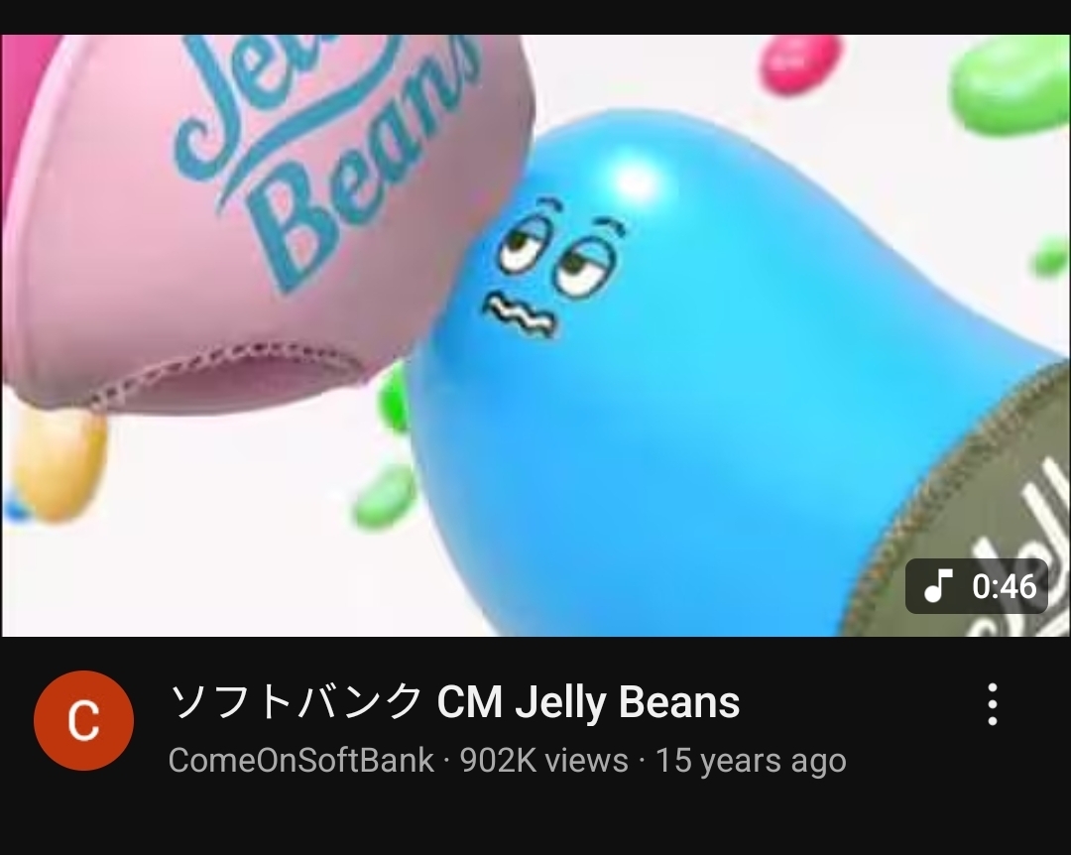Click the pink jelly bean at the top of the thumbnail
The width and height of the screenshot is (1071, 855).
[x=799, y=62]
